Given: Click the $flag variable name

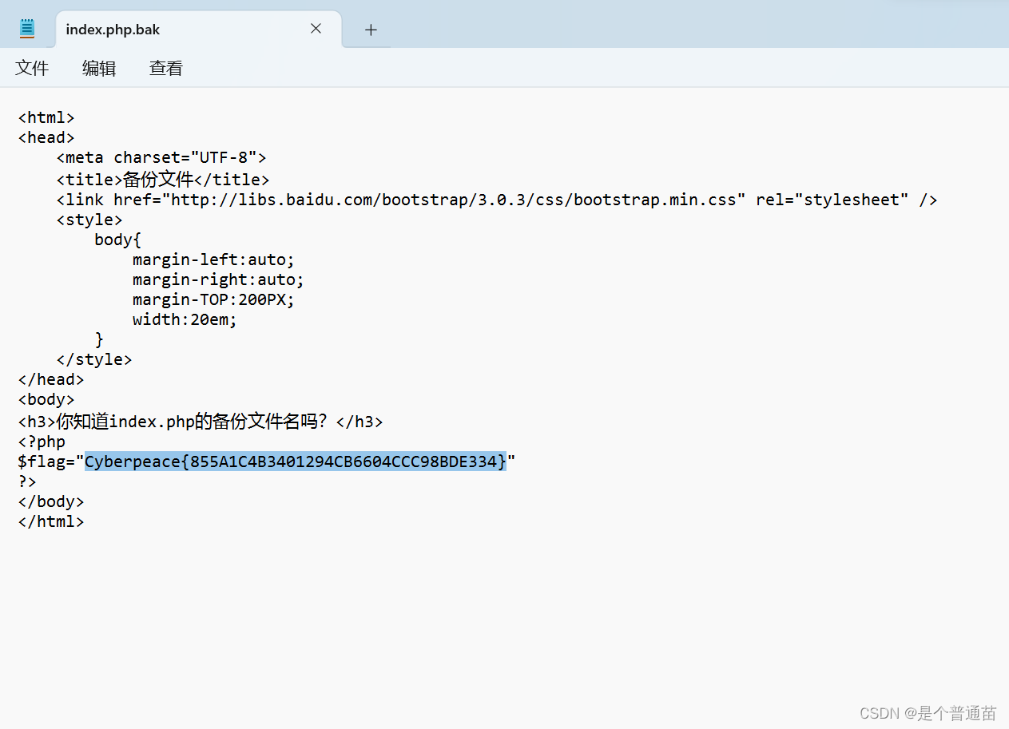Looking at the screenshot, I should pyautogui.click(x=38, y=461).
